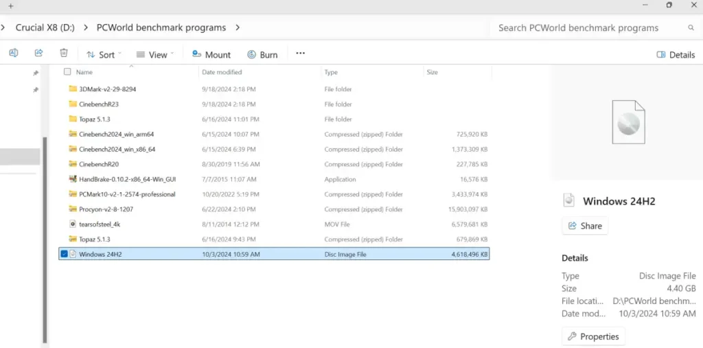The width and height of the screenshot is (703, 348).
Task: Sort by the Name column header
Action: click(x=84, y=72)
